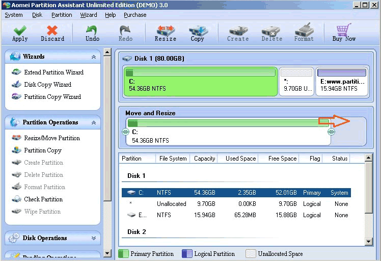Image resolution: width=381 pixels, height=261 pixels.
Task: Click partition list scrollbar down arrow
Action: tap(369, 242)
